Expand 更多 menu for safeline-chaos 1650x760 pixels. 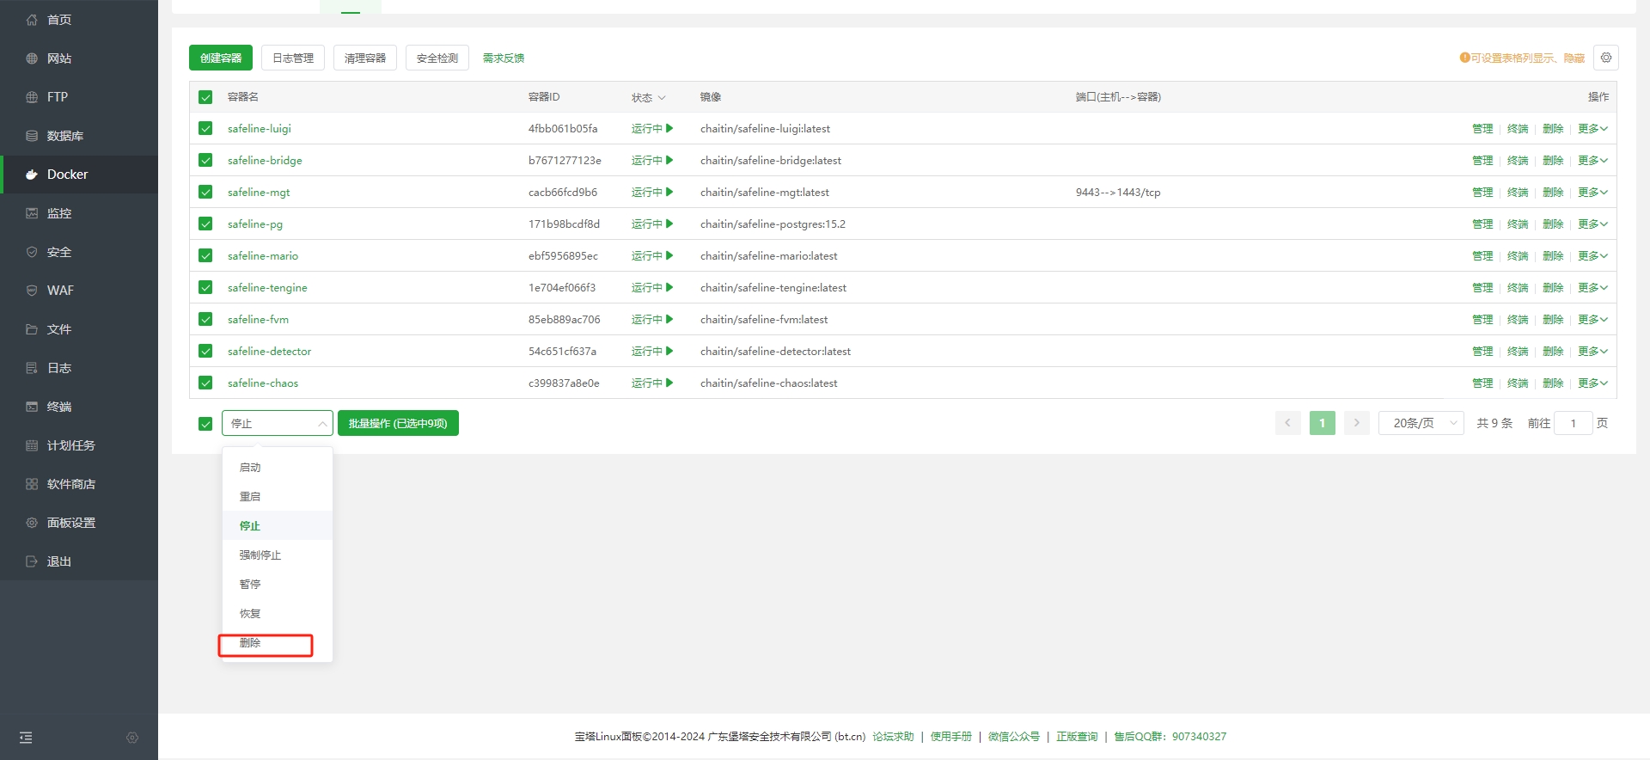coord(1592,383)
